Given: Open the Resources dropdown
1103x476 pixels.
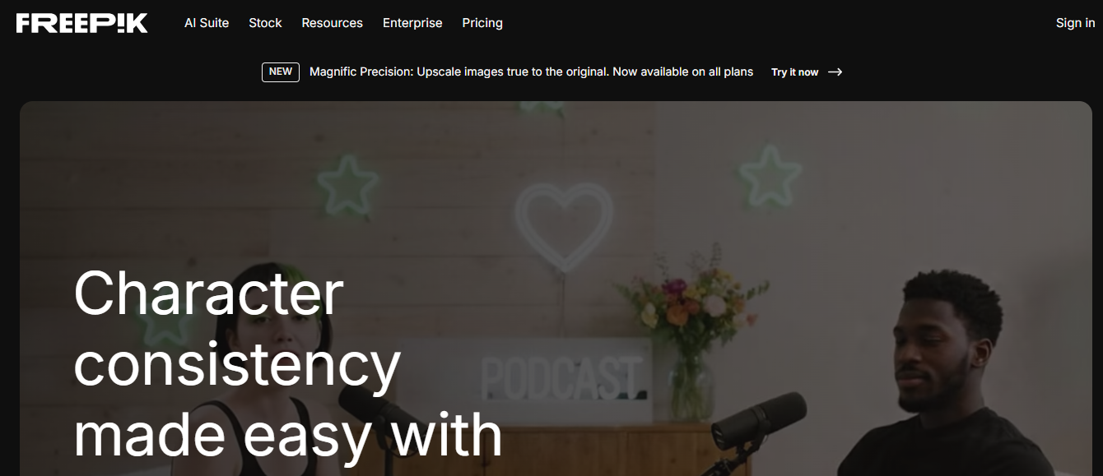Looking at the screenshot, I should coord(332,23).
